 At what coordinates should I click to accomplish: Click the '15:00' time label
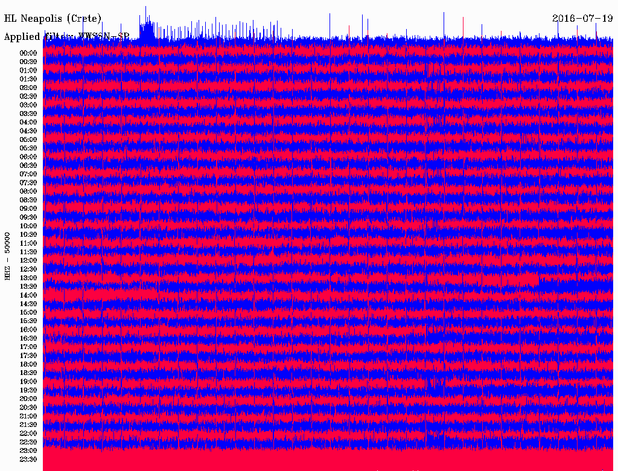[x=28, y=312]
